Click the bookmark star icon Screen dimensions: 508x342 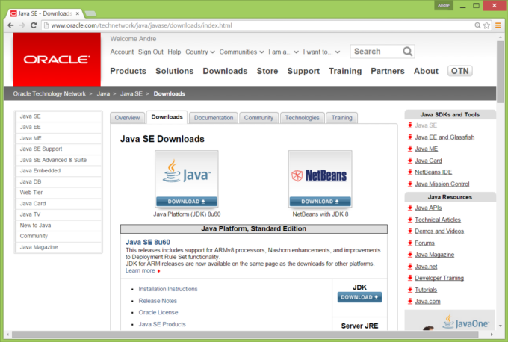tap(486, 25)
